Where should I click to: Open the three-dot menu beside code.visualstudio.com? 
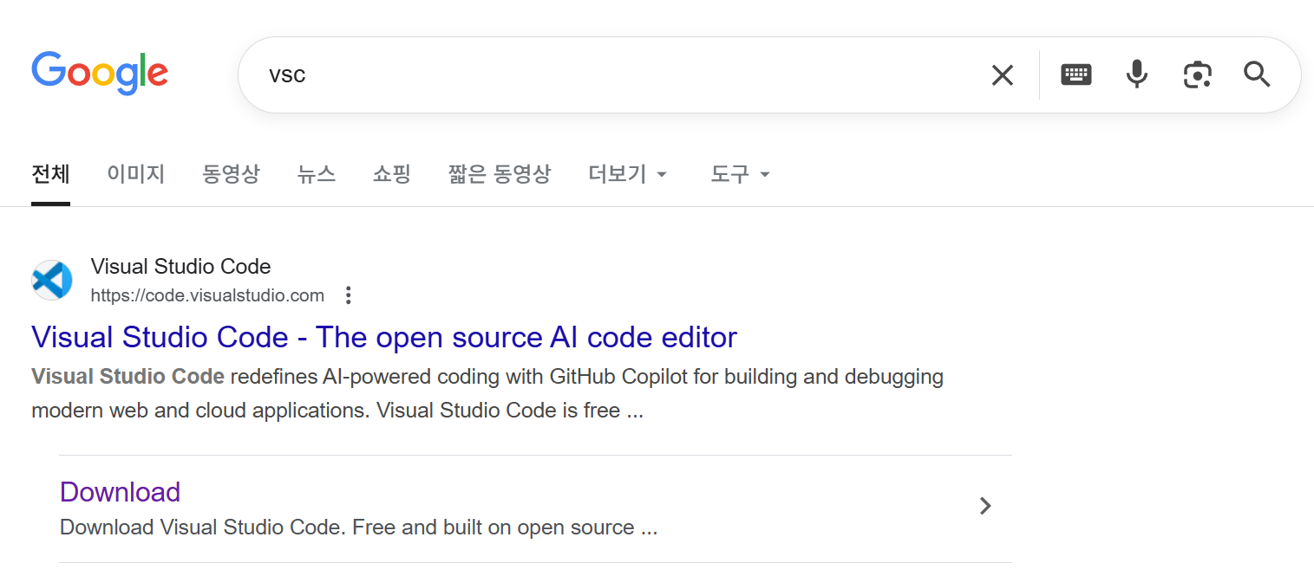coord(349,295)
